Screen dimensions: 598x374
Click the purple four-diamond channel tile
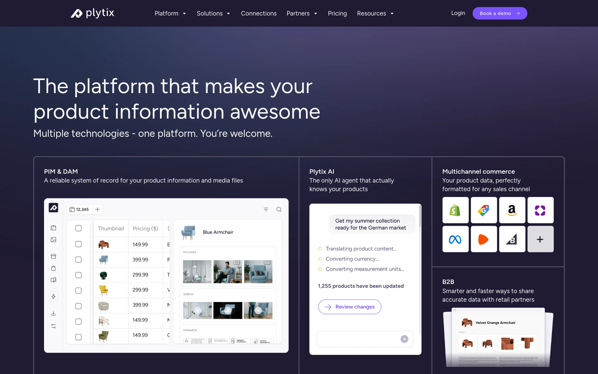pyautogui.click(x=540, y=210)
